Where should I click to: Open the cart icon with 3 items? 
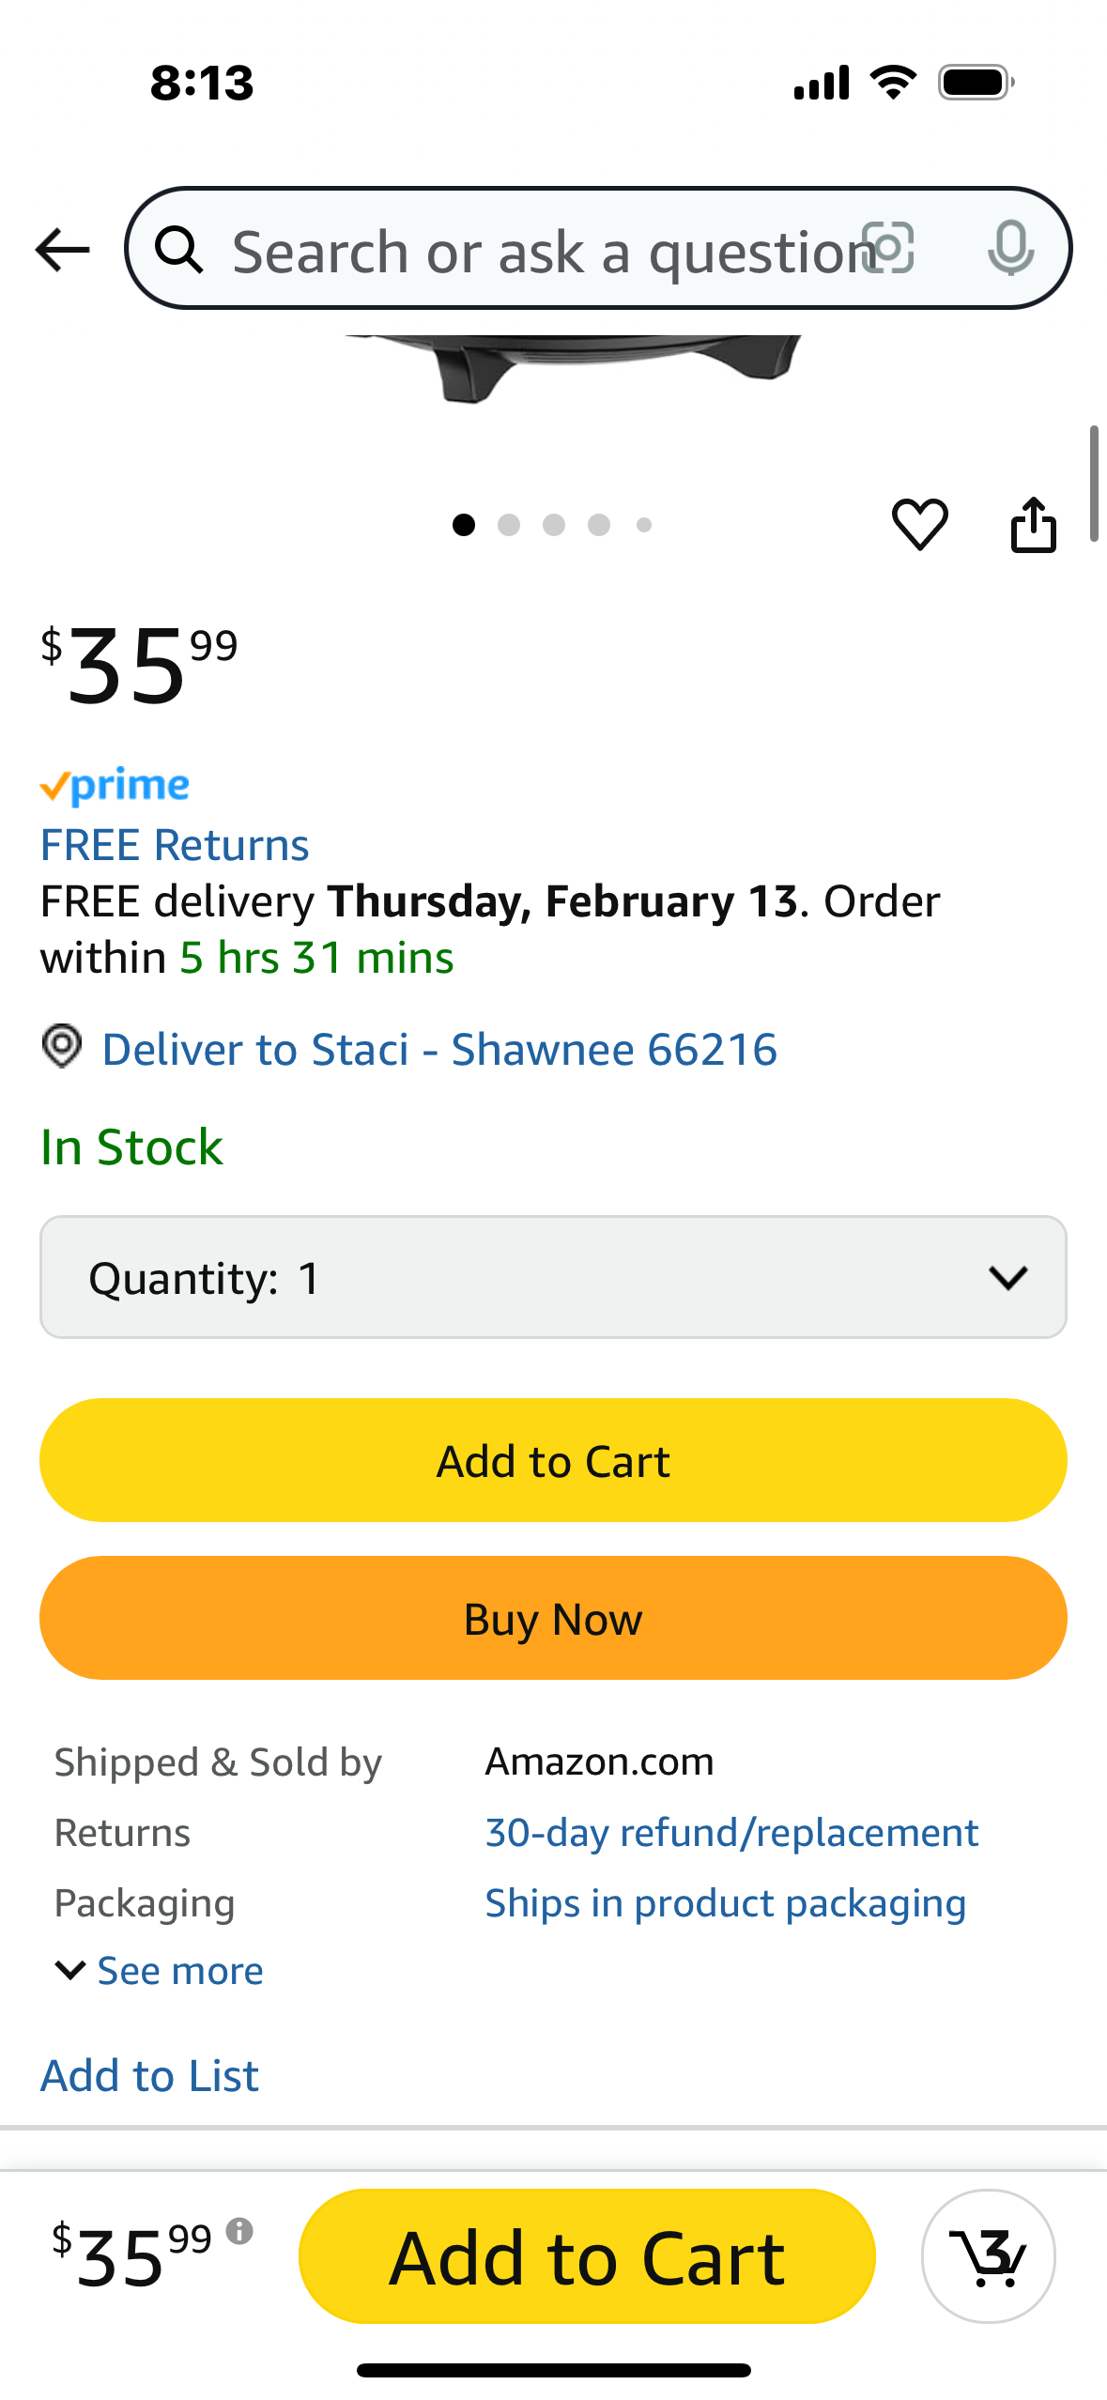(988, 2256)
